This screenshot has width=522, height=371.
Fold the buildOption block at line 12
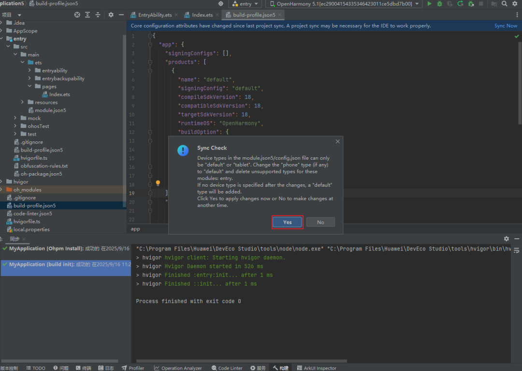point(150,132)
